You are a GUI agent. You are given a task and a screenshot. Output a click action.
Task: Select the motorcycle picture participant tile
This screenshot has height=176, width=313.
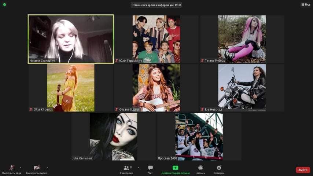(242, 87)
